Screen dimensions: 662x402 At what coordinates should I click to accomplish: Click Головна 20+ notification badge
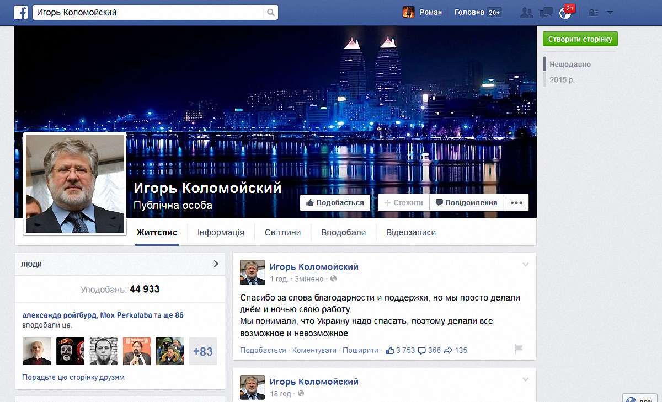tap(495, 12)
